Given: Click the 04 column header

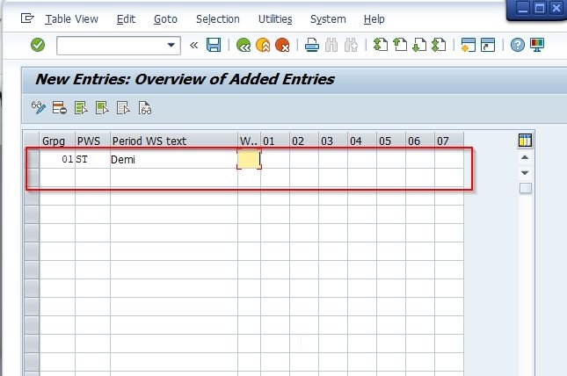Looking at the screenshot, I should point(362,141).
